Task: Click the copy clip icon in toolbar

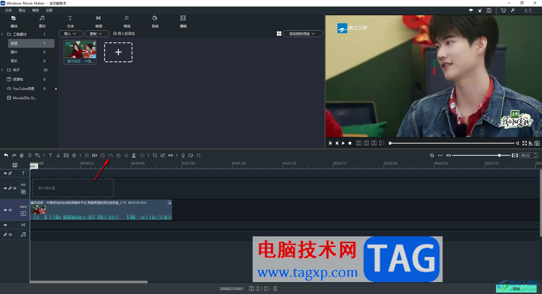Action: [x=22, y=155]
